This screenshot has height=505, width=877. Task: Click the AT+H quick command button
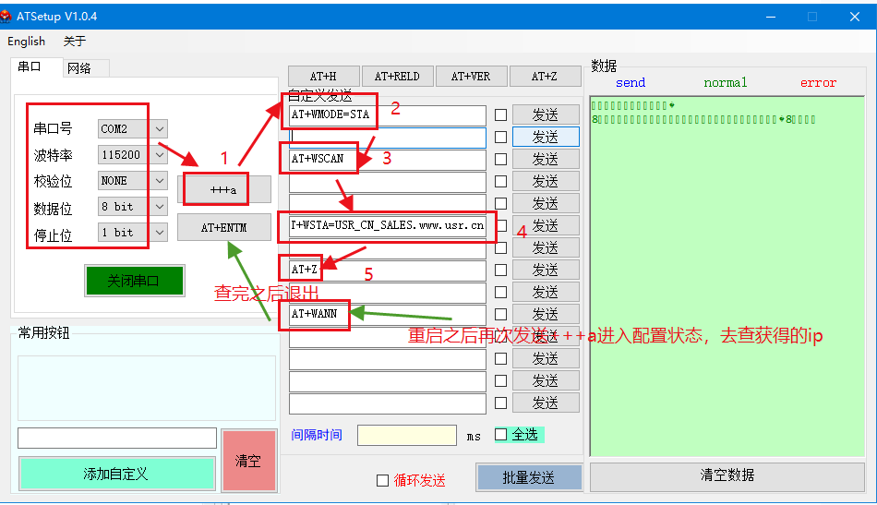point(323,77)
